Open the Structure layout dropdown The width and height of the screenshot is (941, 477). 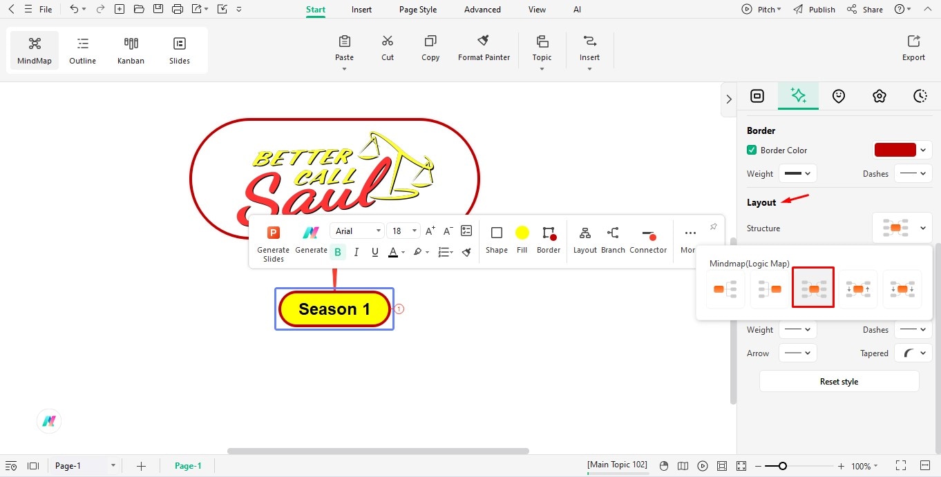[902, 228]
